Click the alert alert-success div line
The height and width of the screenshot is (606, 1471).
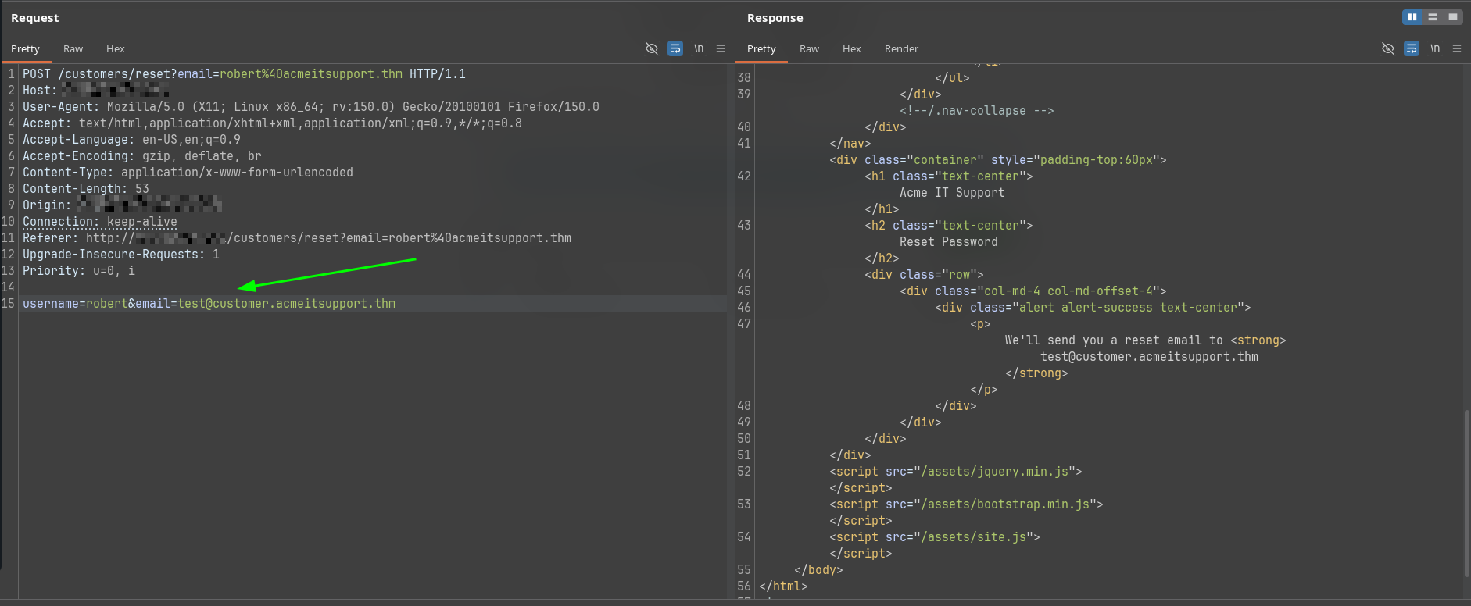click(1093, 308)
